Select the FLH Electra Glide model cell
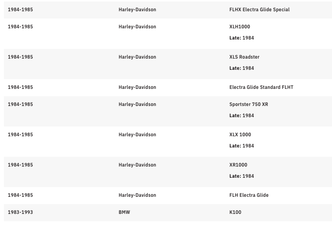Screen dimensions: 332x230 (x=249, y=195)
